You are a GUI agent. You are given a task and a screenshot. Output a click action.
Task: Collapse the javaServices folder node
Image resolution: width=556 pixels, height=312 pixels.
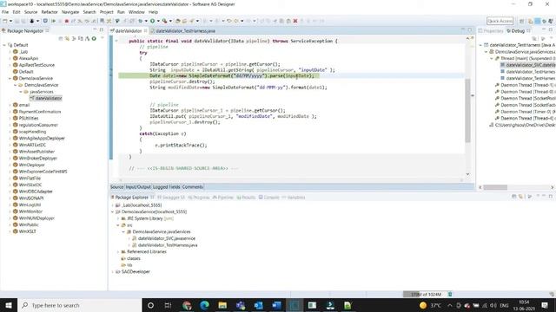[x=21, y=92]
